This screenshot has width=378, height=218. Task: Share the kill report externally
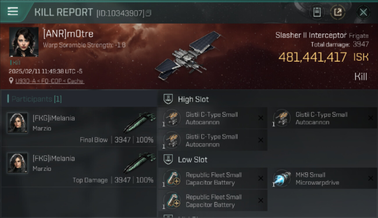tap(338, 12)
